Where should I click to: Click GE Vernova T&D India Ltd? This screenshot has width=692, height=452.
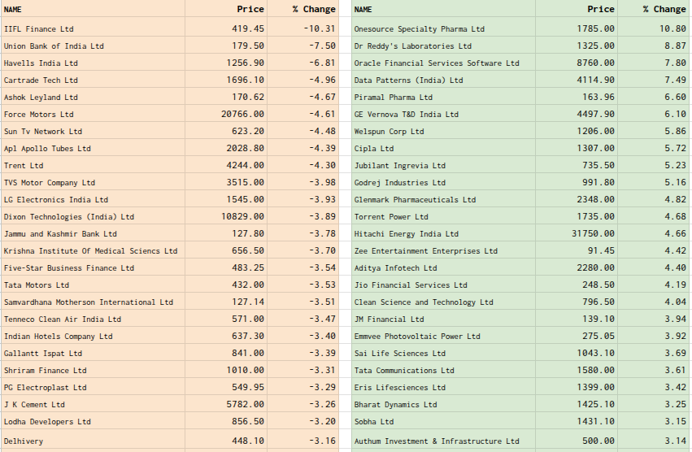pos(407,115)
